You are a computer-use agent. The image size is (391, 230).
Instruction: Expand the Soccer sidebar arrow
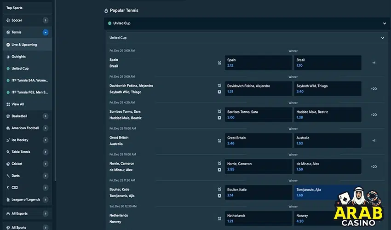[46, 20]
